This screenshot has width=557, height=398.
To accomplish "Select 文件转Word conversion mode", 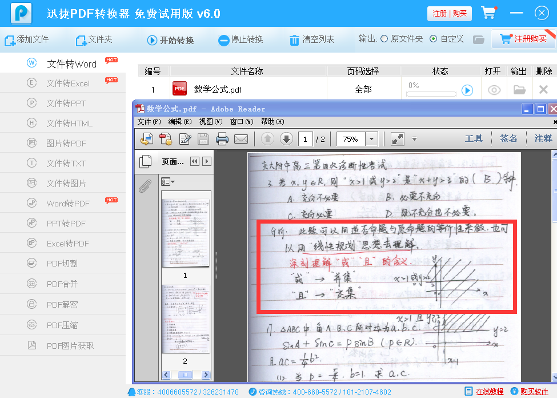I will tap(63, 63).
